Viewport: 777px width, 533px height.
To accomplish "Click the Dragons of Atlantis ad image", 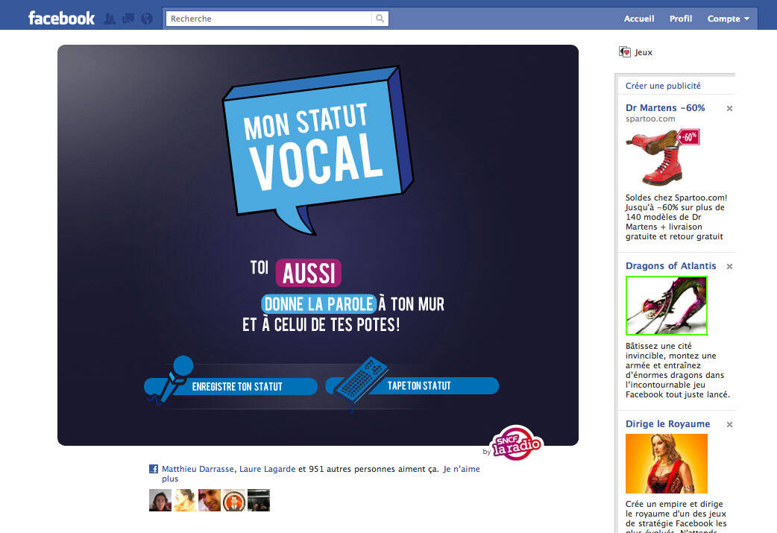I will (x=667, y=306).
